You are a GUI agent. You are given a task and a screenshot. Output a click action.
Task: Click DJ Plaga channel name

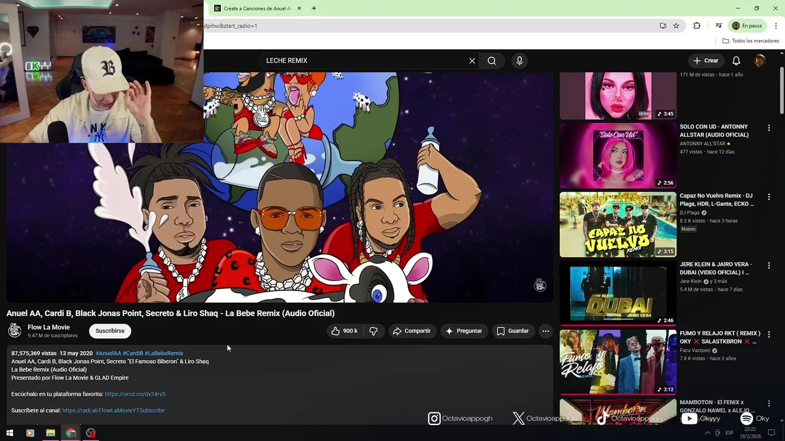[x=689, y=213]
